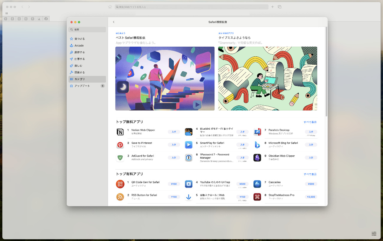Image resolution: width=383 pixels, height=241 pixels.
Task: Click the App Store search field
Action: click(x=87, y=30)
